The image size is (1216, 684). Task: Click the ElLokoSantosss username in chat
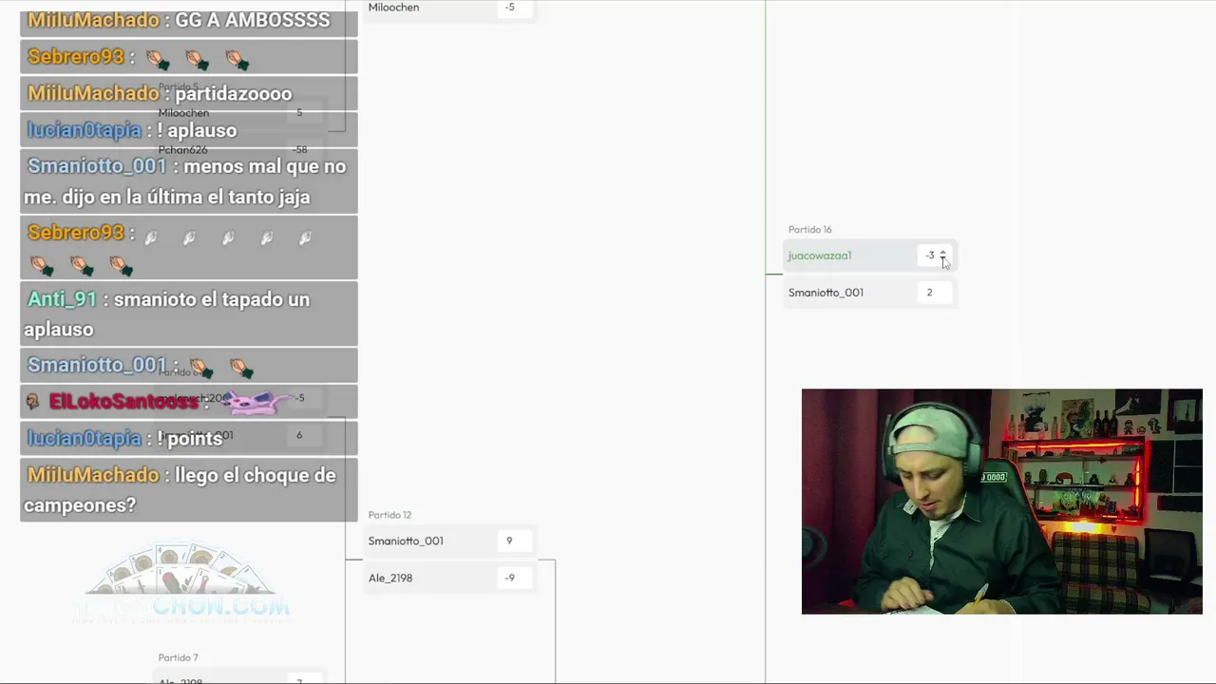(x=123, y=402)
